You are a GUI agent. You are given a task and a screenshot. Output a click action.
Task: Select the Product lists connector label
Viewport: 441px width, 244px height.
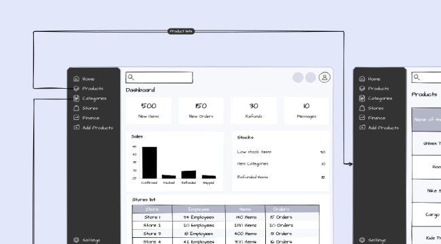coord(181,31)
